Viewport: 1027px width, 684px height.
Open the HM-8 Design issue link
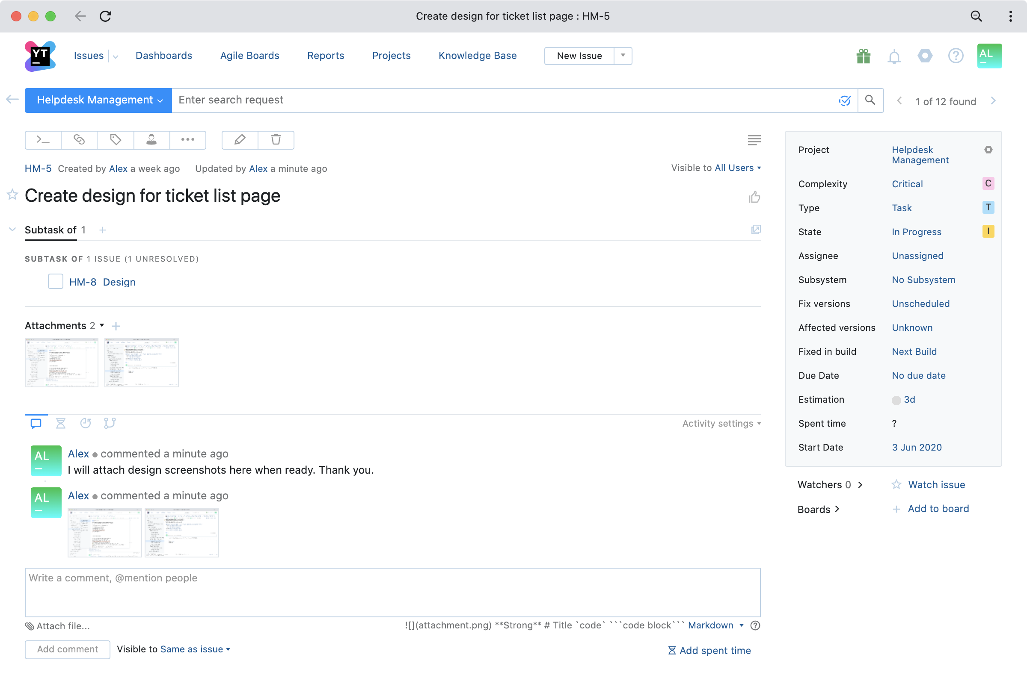(102, 282)
